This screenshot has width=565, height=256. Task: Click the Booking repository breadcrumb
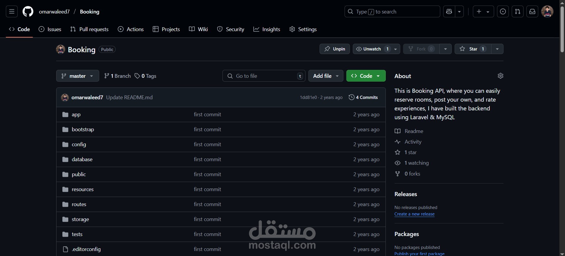(x=89, y=11)
